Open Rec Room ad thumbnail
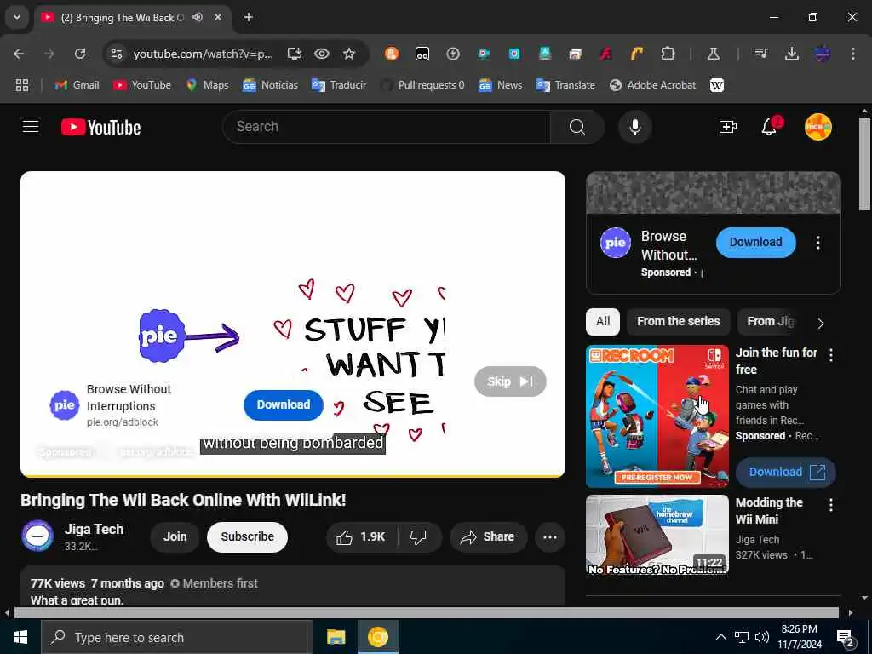This screenshot has height=654, width=872. 657,416
